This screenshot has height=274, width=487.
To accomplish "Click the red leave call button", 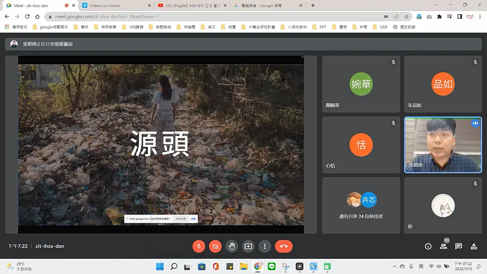I will (x=283, y=246).
